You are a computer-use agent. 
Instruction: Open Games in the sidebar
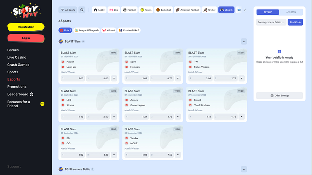click(13, 50)
